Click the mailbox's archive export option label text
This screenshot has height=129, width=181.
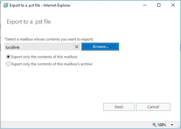click(52, 64)
